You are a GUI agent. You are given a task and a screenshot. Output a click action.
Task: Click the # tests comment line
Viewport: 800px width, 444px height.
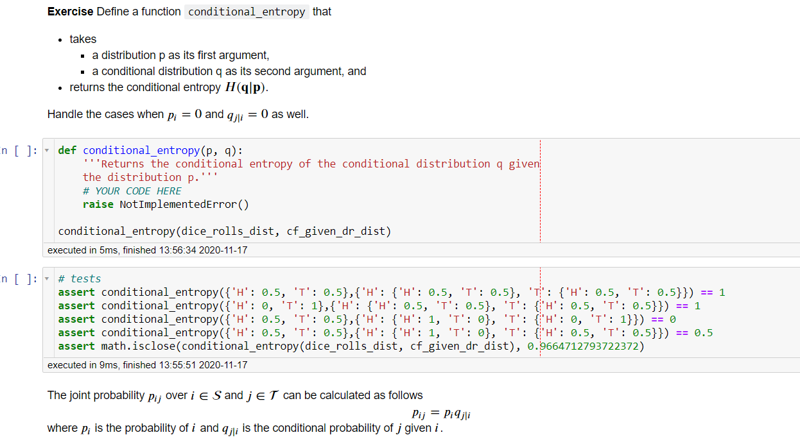(x=78, y=278)
